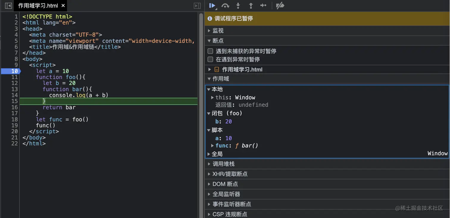This screenshot has width=450, height=218.
Task: Expand the XHR/提取断点 section
Action: (x=209, y=174)
